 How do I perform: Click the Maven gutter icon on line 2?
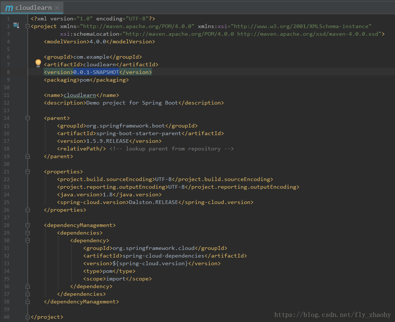(x=16, y=25)
